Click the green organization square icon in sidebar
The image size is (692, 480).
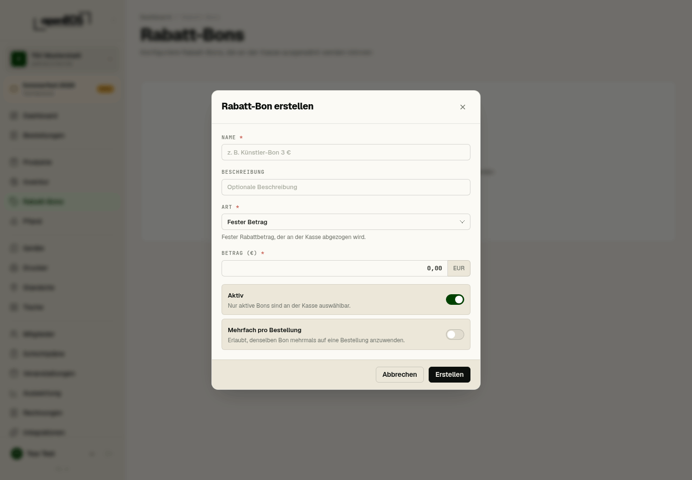click(19, 59)
